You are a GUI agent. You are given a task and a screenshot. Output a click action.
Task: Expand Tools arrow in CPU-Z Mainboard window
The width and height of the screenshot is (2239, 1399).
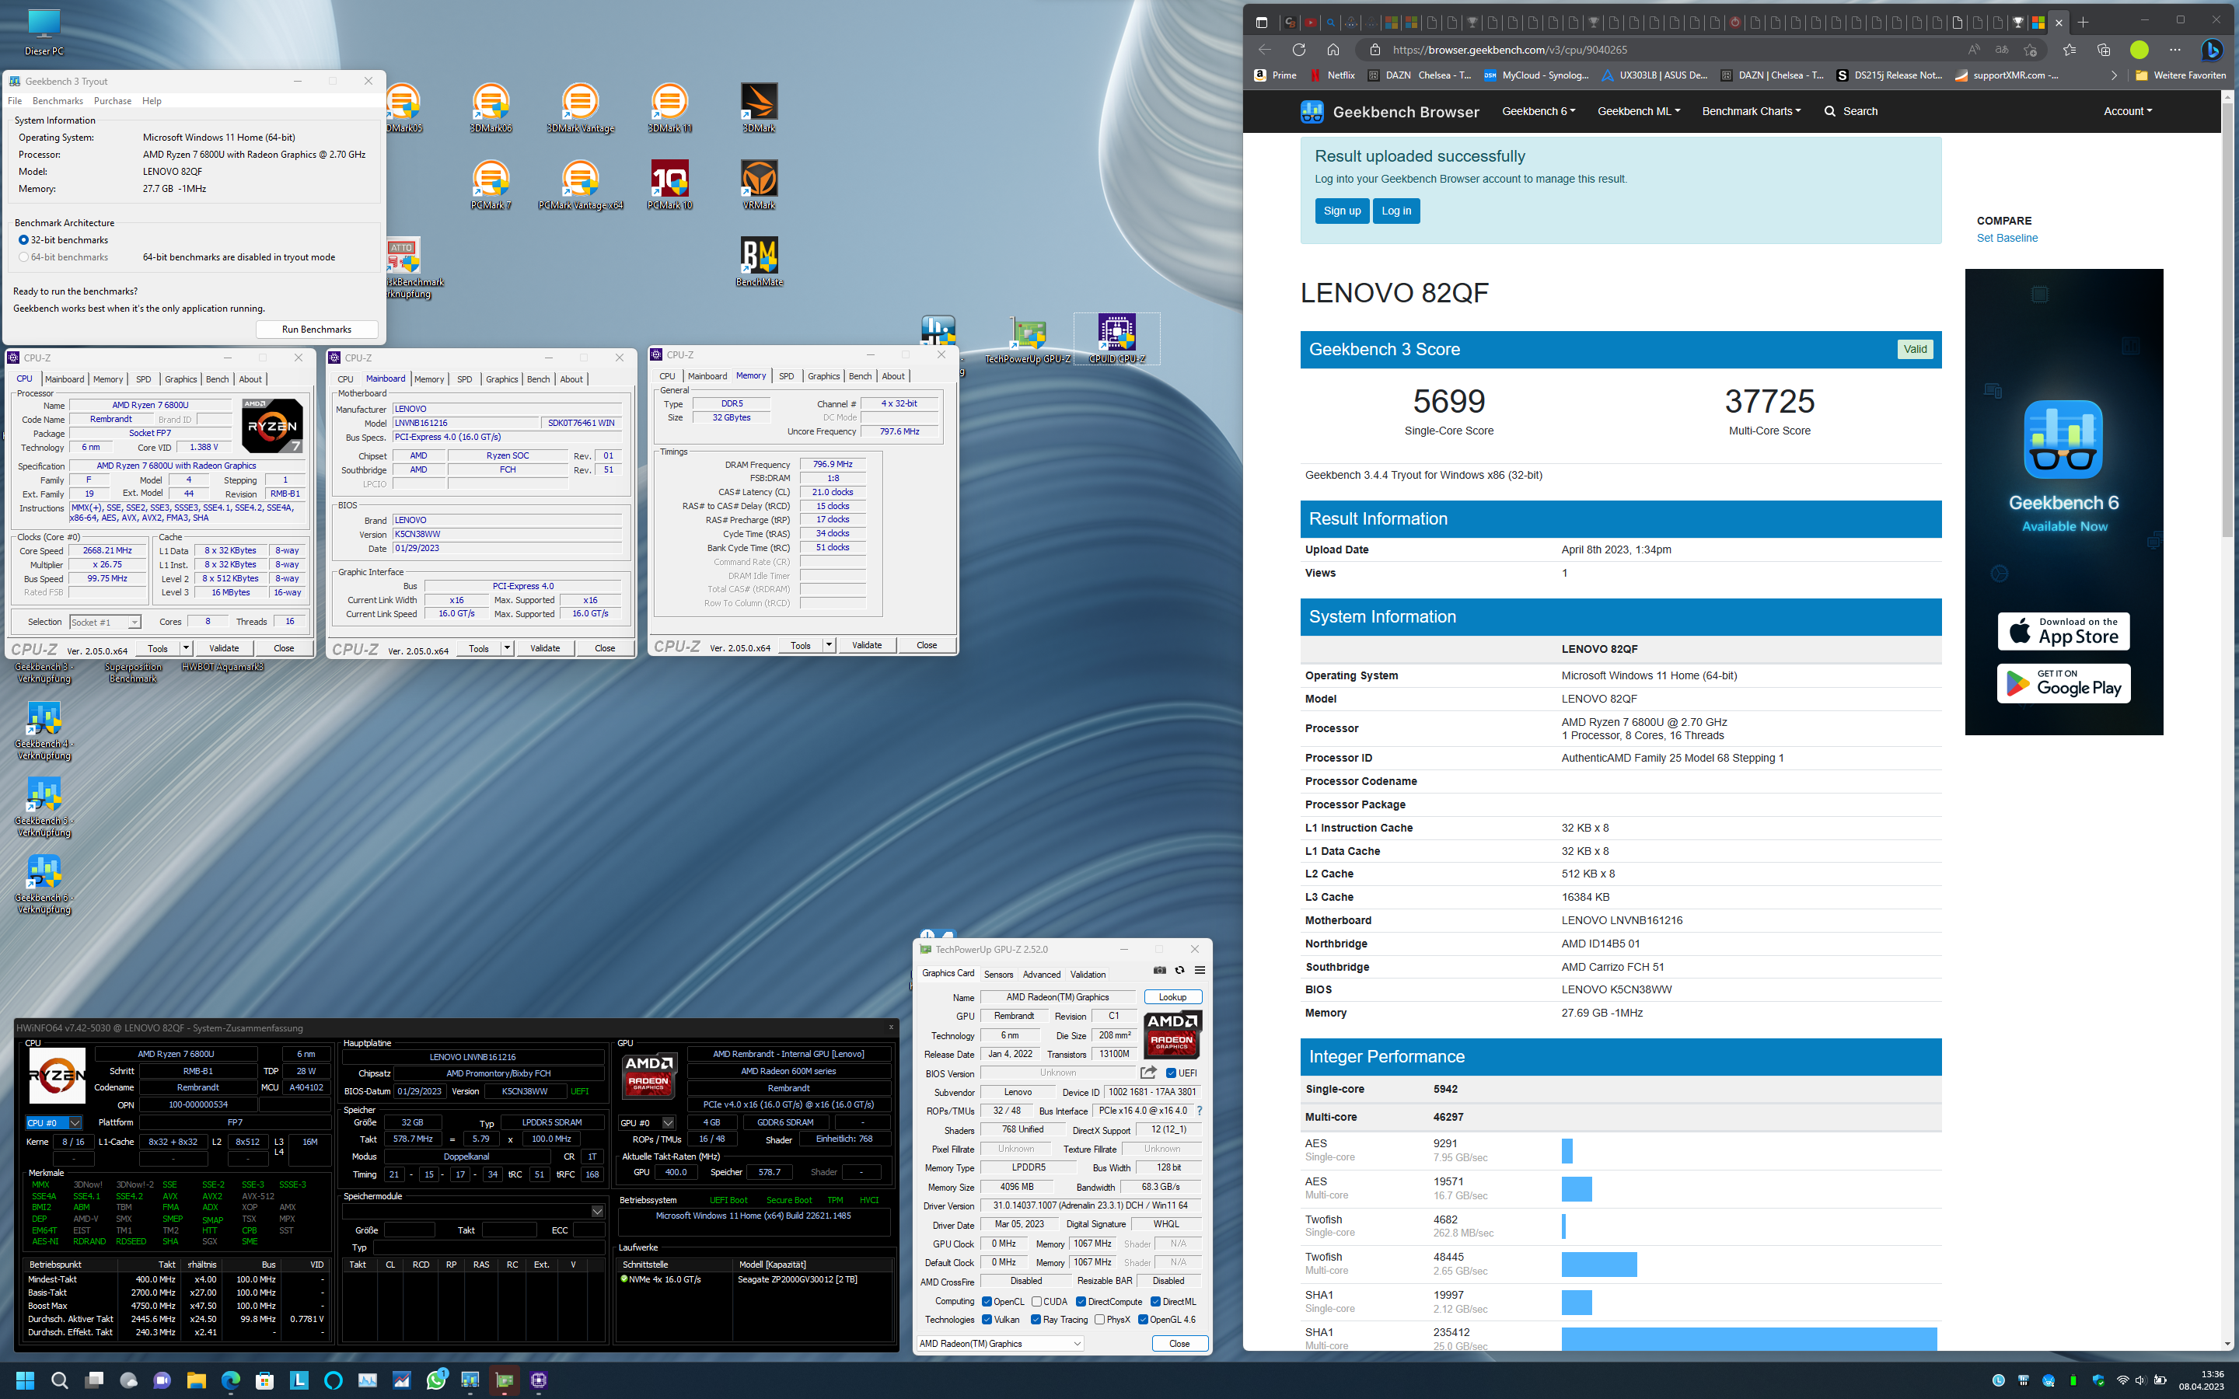click(x=507, y=649)
